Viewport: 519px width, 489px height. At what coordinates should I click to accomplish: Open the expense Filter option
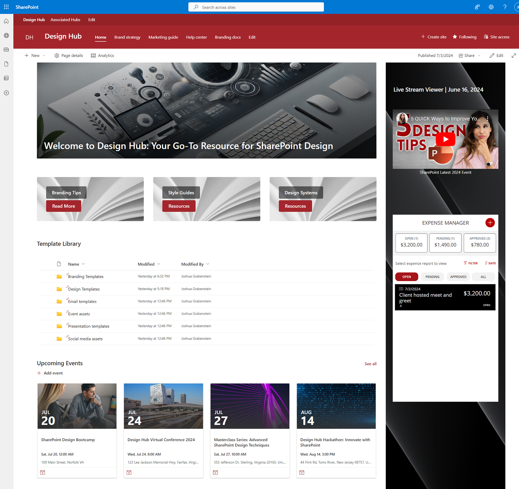pyautogui.click(x=471, y=263)
